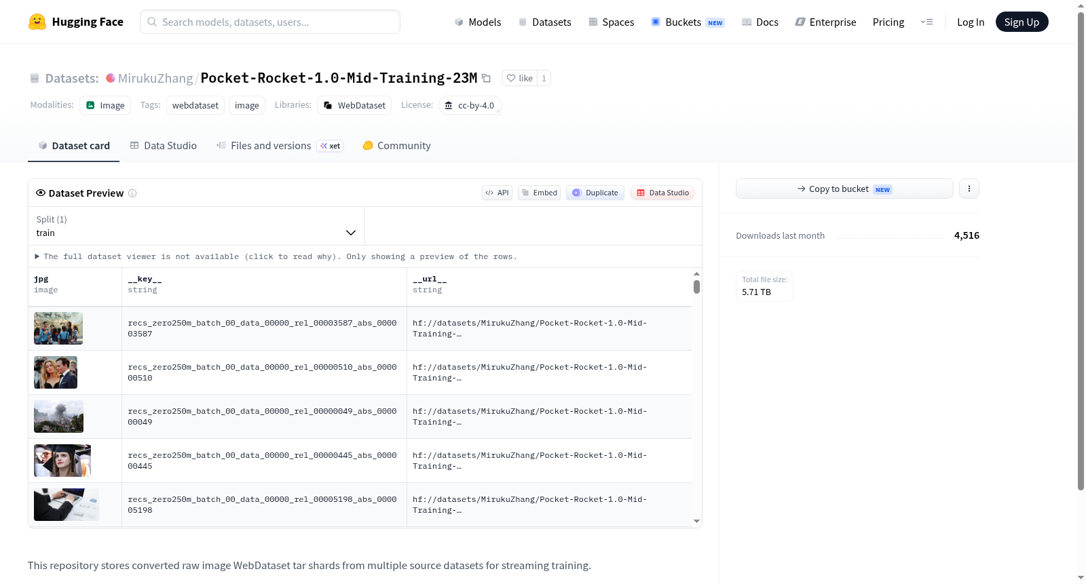Select the image tag chip

pyautogui.click(x=247, y=105)
